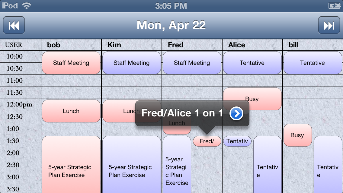Open details via blue disclosure arrow
343x193 pixels.
(x=236, y=113)
